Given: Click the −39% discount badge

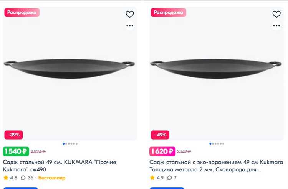Looking at the screenshot, I should click(x=14, y=135).
